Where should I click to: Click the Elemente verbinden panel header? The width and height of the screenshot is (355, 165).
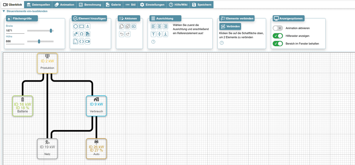(x=237, y=19)
